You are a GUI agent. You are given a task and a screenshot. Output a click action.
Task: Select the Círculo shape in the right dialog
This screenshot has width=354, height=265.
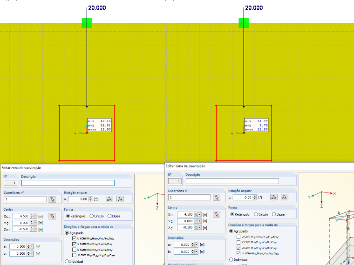[256, 214]
